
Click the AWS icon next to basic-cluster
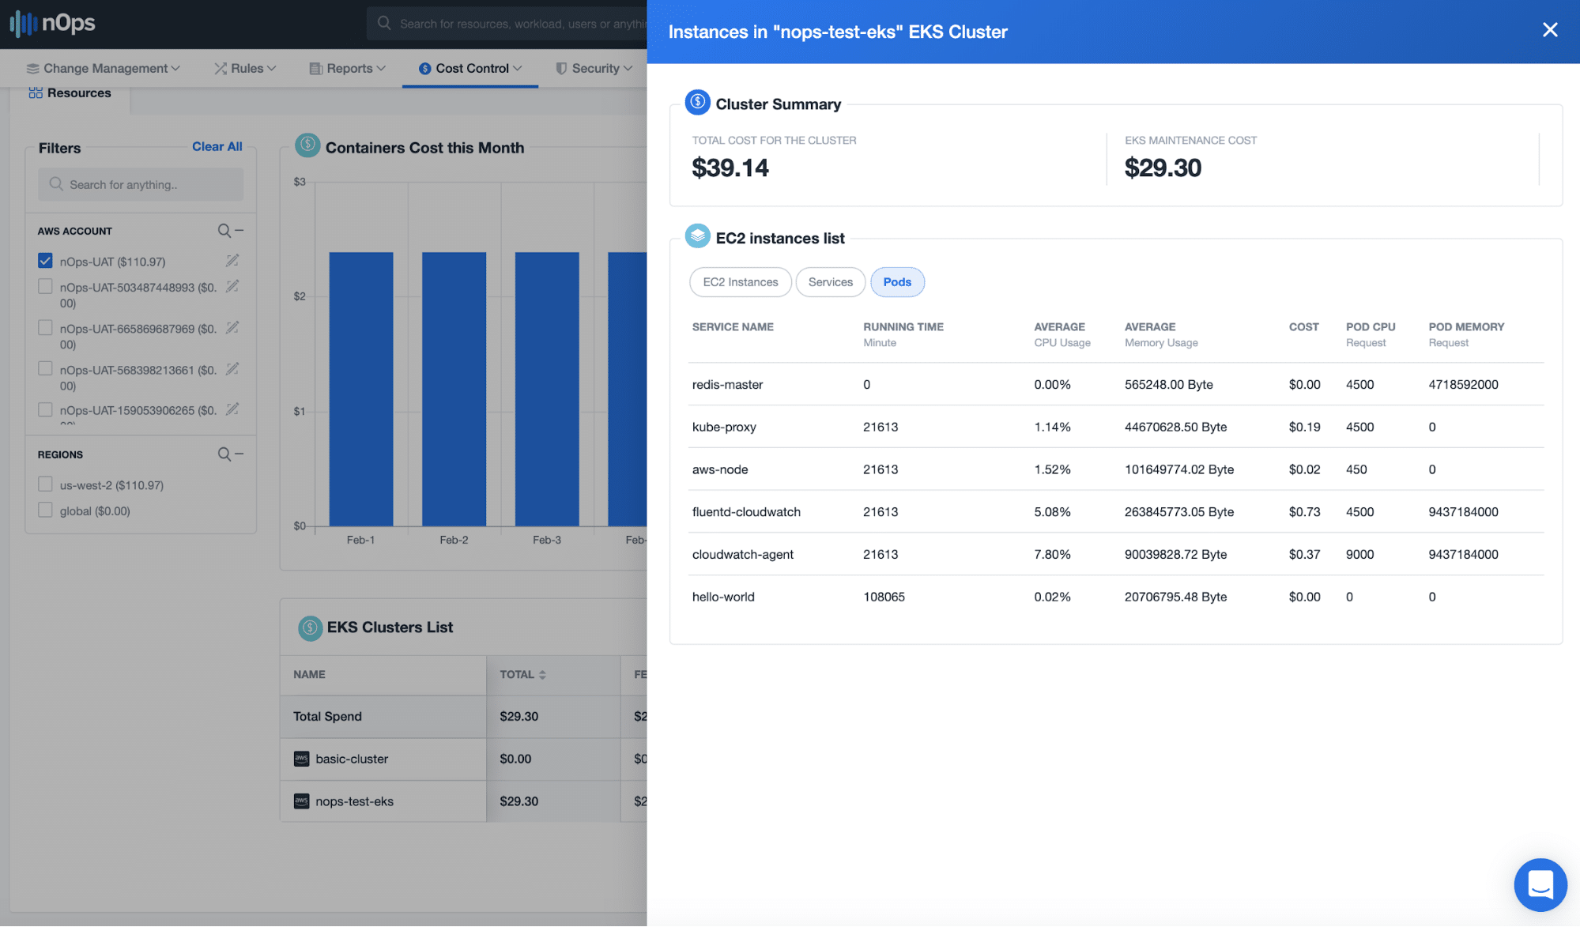point(301,759)
